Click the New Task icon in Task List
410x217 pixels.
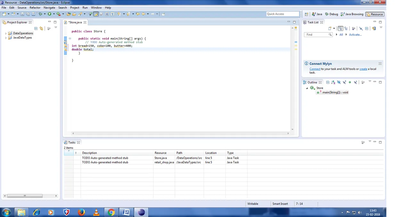(330, 28)
